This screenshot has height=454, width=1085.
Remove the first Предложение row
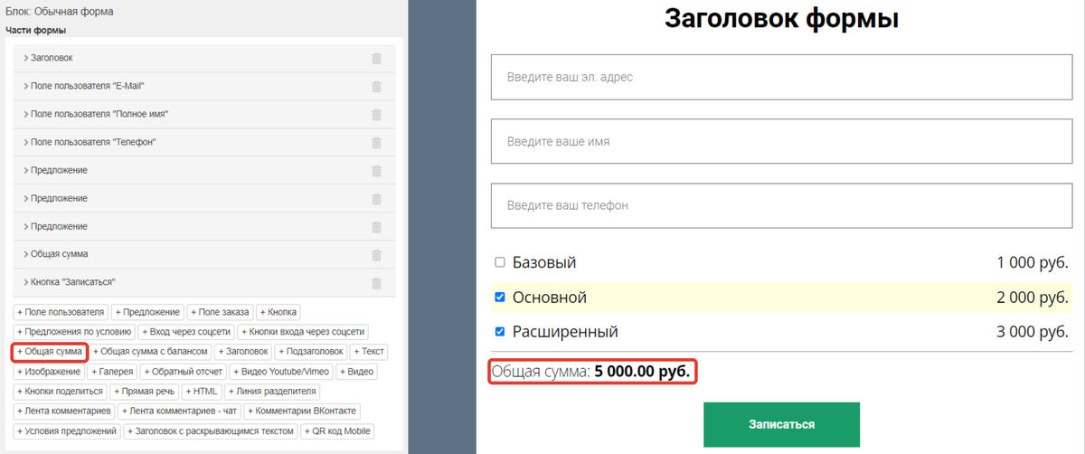[x=376, y=171]
